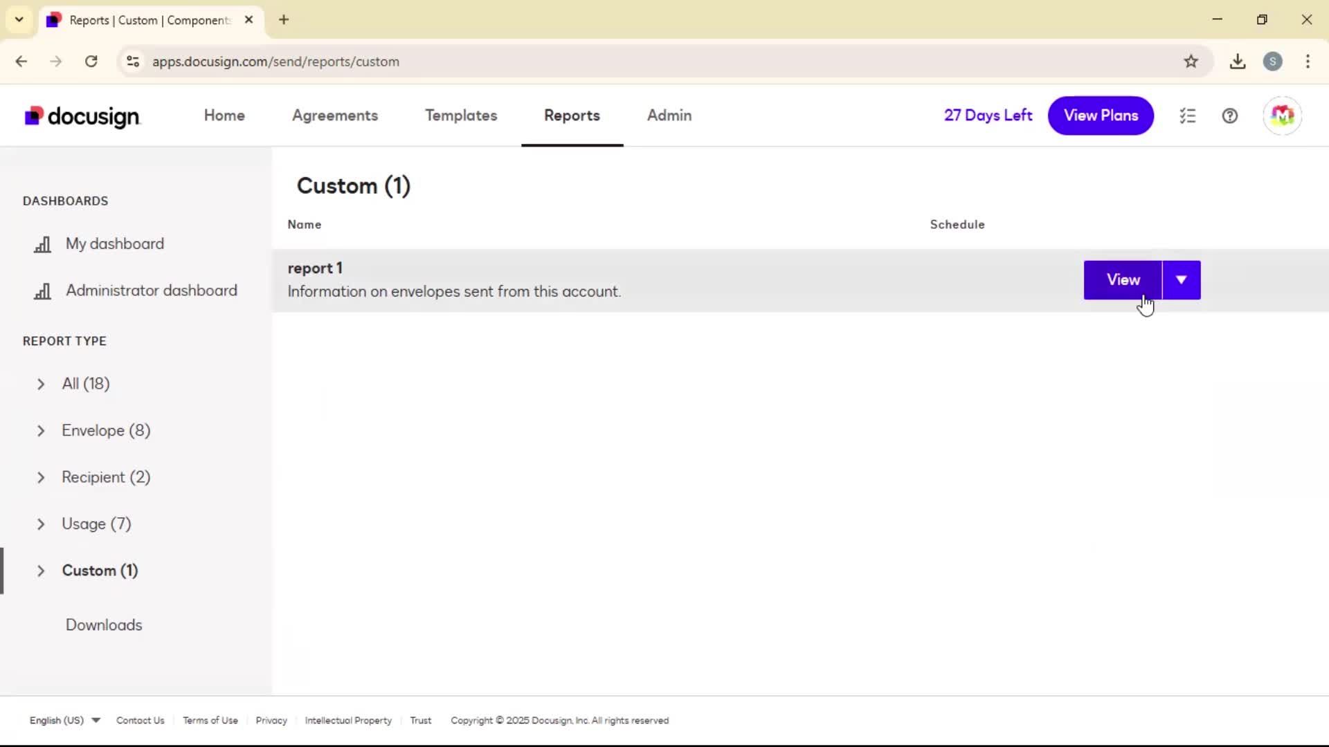Open the user profile avatar menu
This screenshot has height=747, width=1329.
point(1282,116)
